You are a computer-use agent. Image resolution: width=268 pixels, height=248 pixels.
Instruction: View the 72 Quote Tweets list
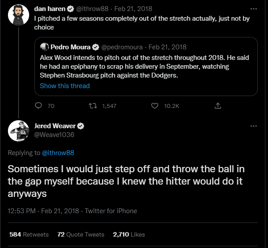click(81, 234)
